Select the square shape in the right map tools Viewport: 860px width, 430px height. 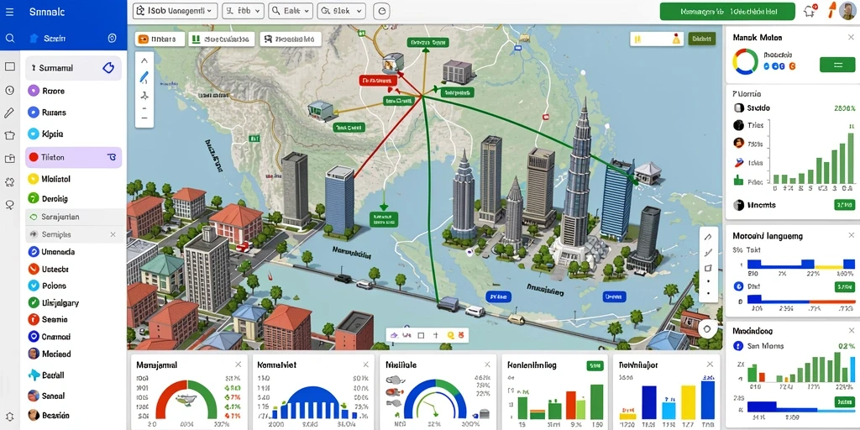click(x=707, y=268)
